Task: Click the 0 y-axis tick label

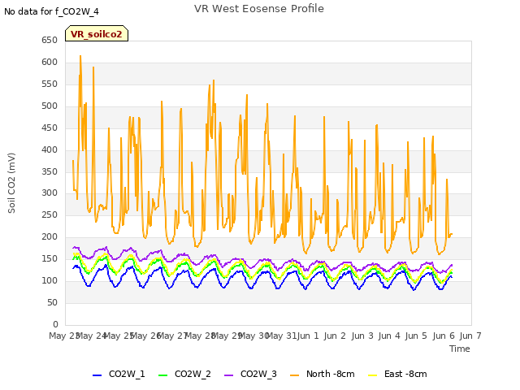Action: click(x=55, y=324)
